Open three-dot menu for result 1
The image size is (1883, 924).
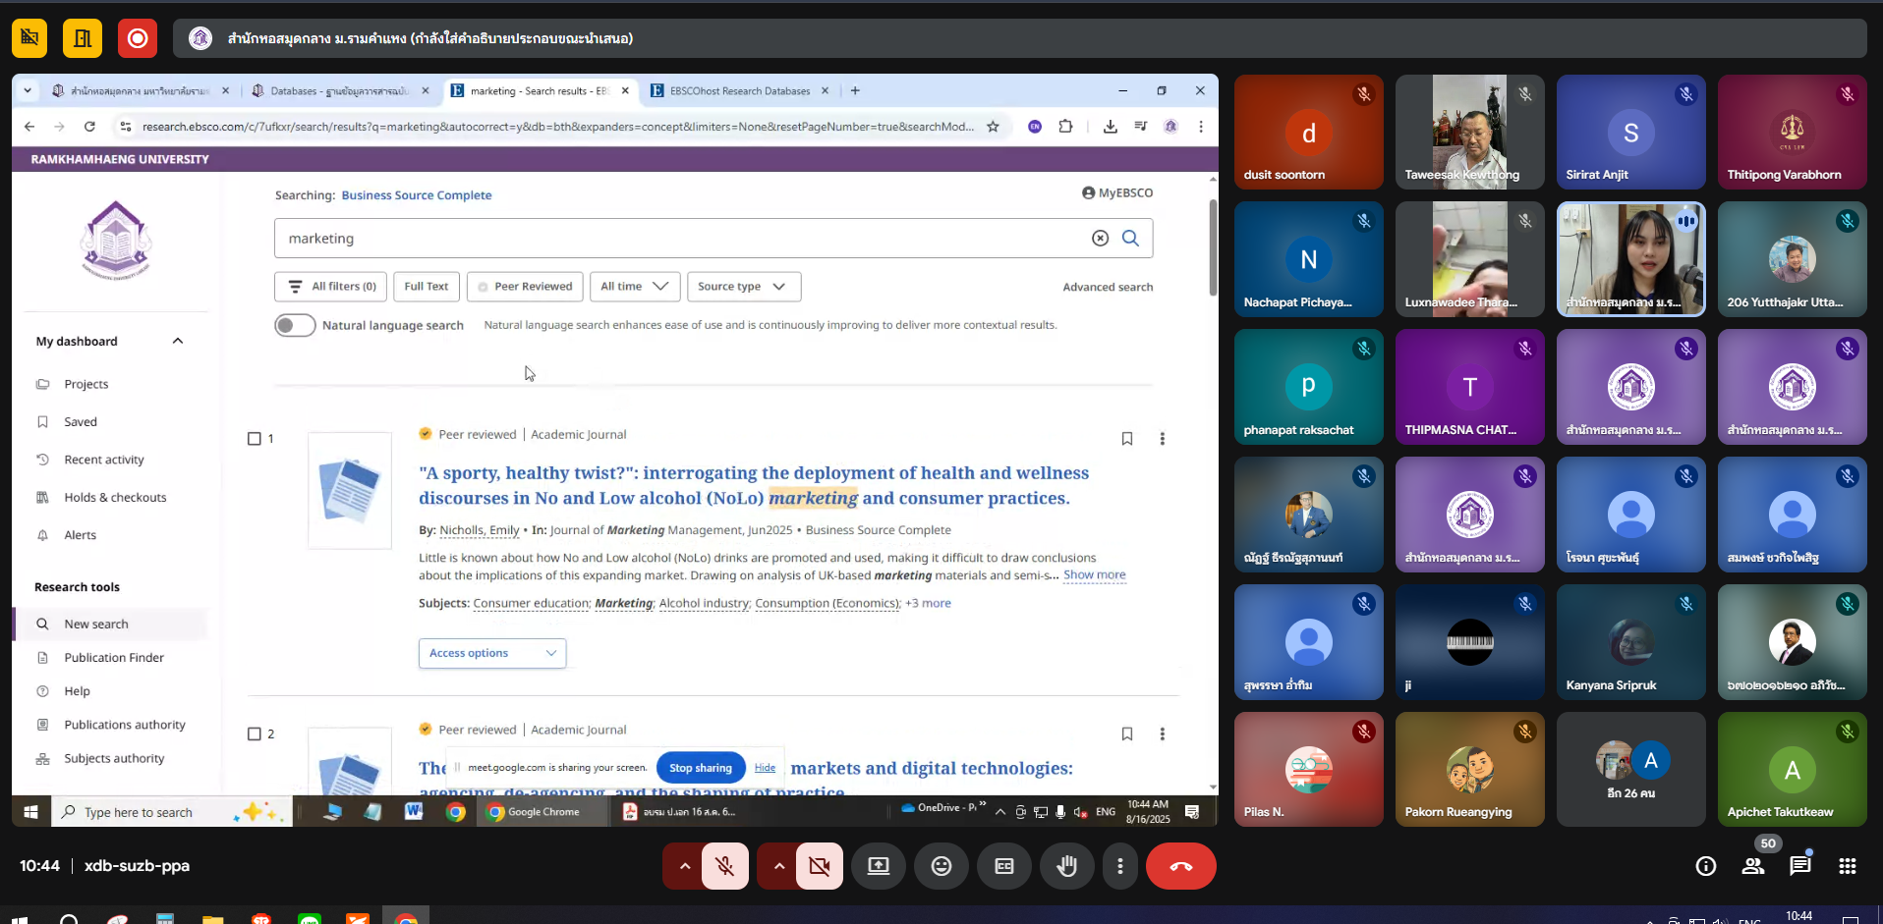point(1163,439)
